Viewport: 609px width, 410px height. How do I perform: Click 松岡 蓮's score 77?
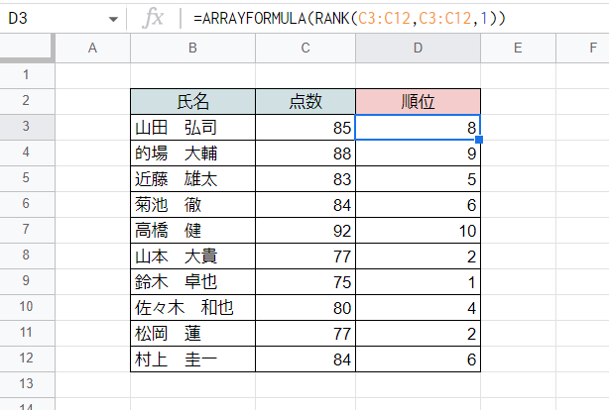305,334
